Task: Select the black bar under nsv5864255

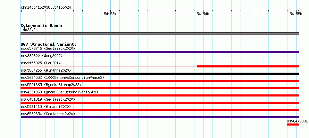Action: [x=160, y=74]
